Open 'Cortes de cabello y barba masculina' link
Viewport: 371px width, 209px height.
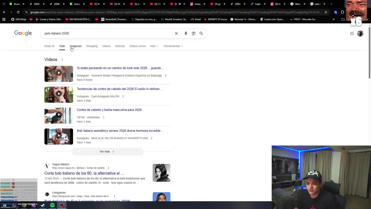[x=109, y=110]
